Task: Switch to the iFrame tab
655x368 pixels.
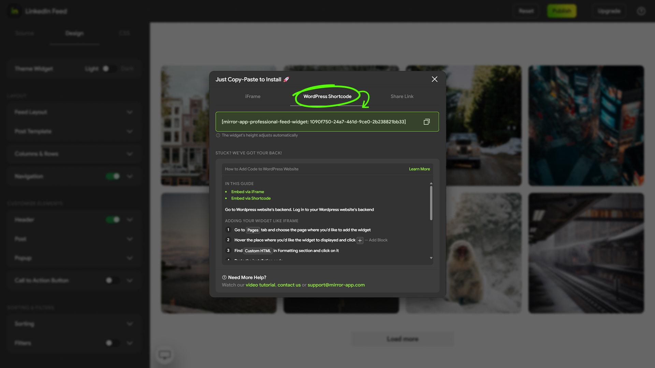Action: pyautogui.click(x=252, y=96)
